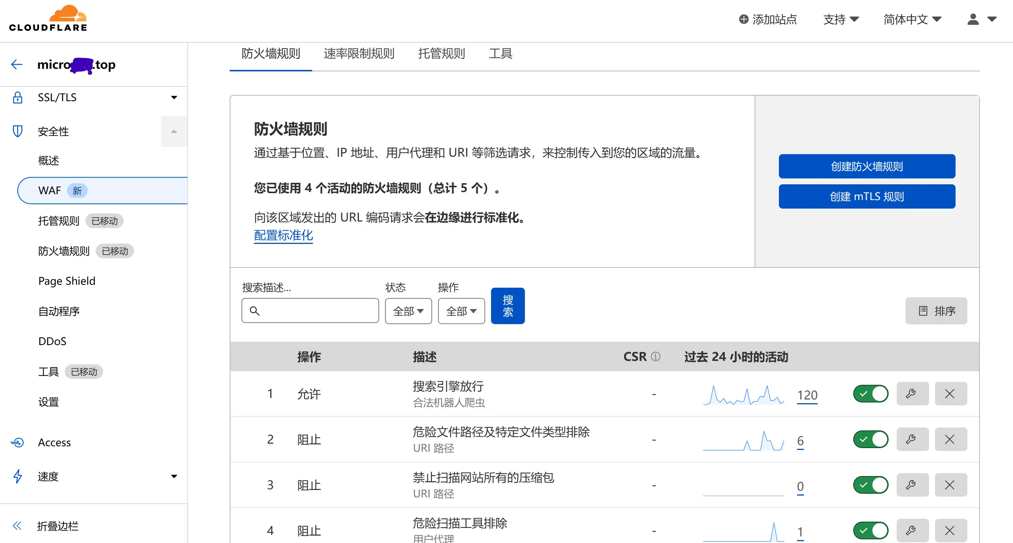Open the 配置标准化 link
This screenshot has height=543, width=1013.
click(x=283, y=235)
